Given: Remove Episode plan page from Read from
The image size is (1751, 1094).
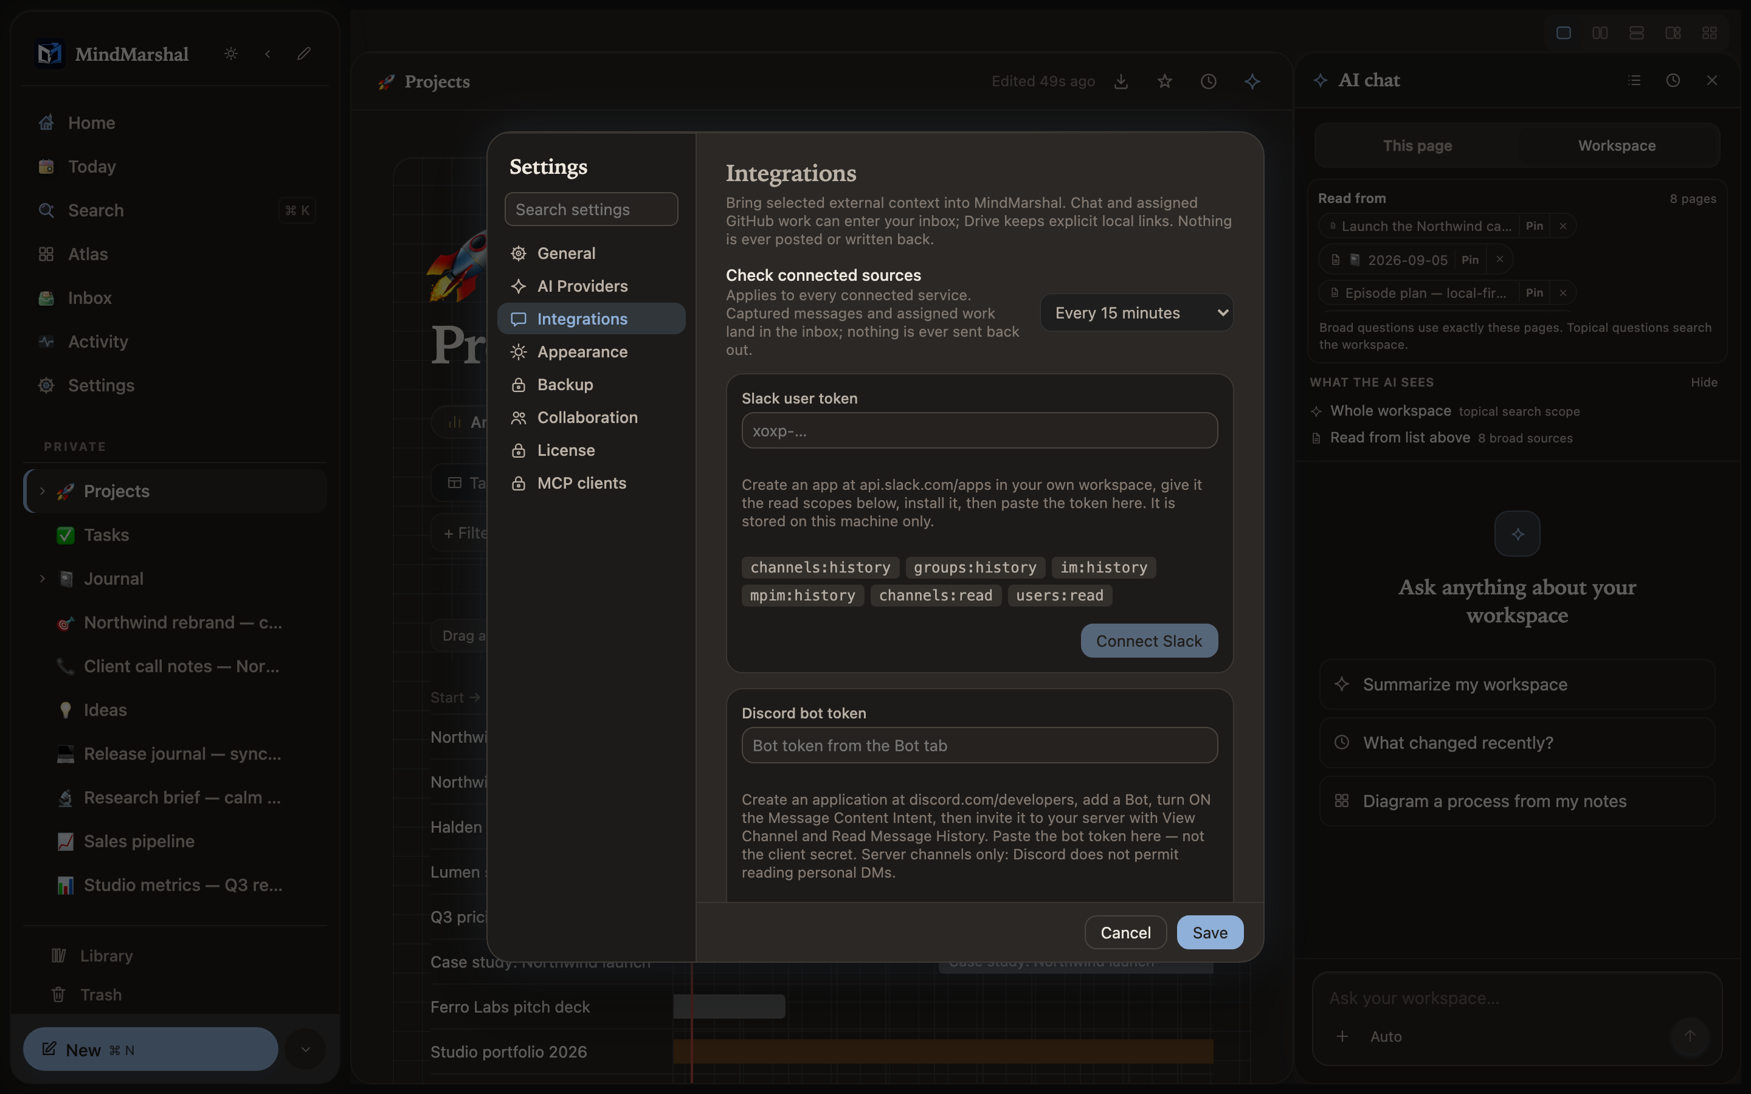Looking at the screenshot, I should 1563,293.
